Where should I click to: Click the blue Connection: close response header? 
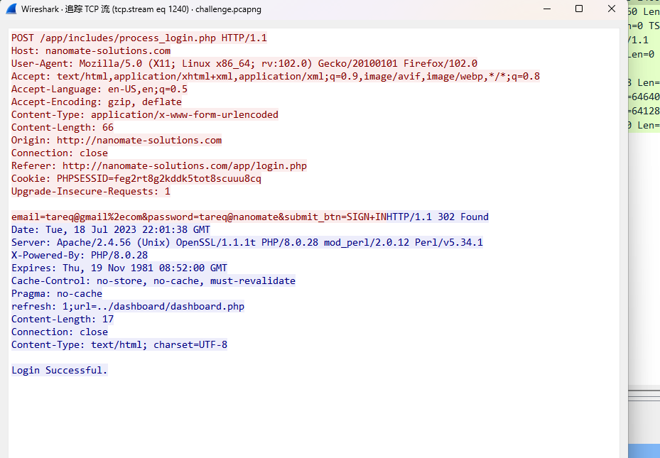point(60,332)
